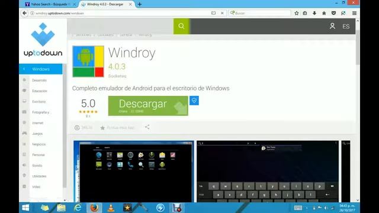Open File Explorer folder in taskbar

tap(62, 208)
